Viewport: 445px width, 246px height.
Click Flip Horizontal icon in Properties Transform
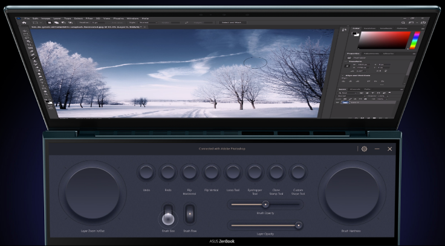click(380, 71)
